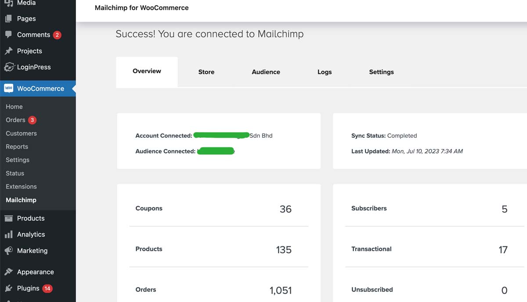
Task: Click the 'Success! You are connected' heading
Action: [209, 34]
